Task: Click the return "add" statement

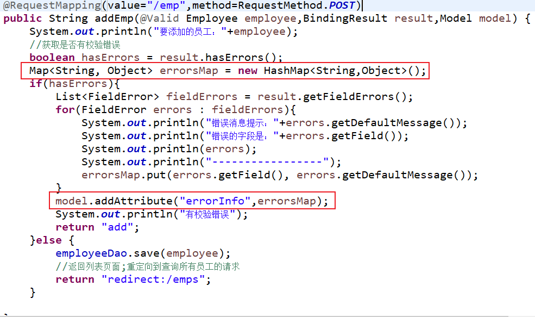Action: point(97,227)
